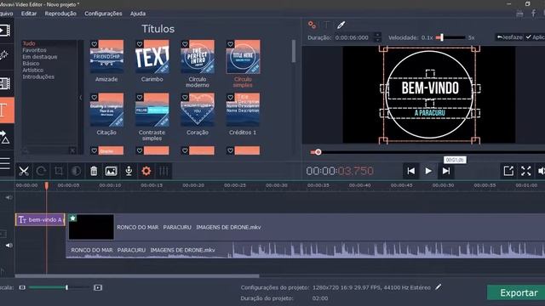Click the trash Delete clip icon
The height and width of the screenshot is (306, 545).
[x=94, y=171]
